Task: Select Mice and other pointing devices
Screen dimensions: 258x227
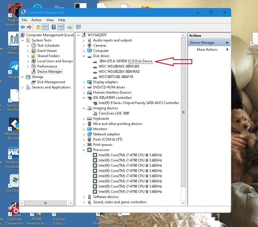Action: [x=118, y=124]
